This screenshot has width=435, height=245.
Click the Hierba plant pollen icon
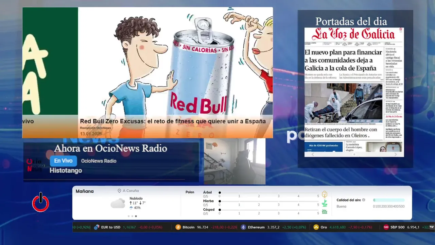[325, 203]
